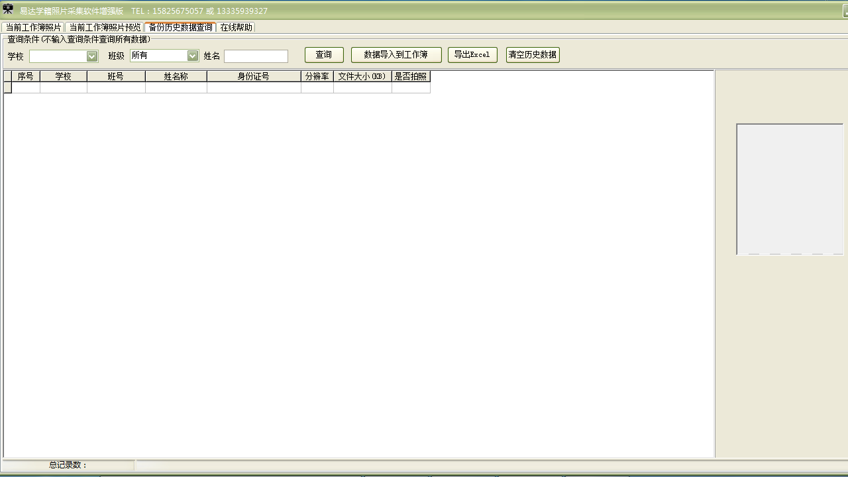Open the 当前工作簿照片预览 tab
The width and height of the screenshot is (848, 477).
coord(105,27)
